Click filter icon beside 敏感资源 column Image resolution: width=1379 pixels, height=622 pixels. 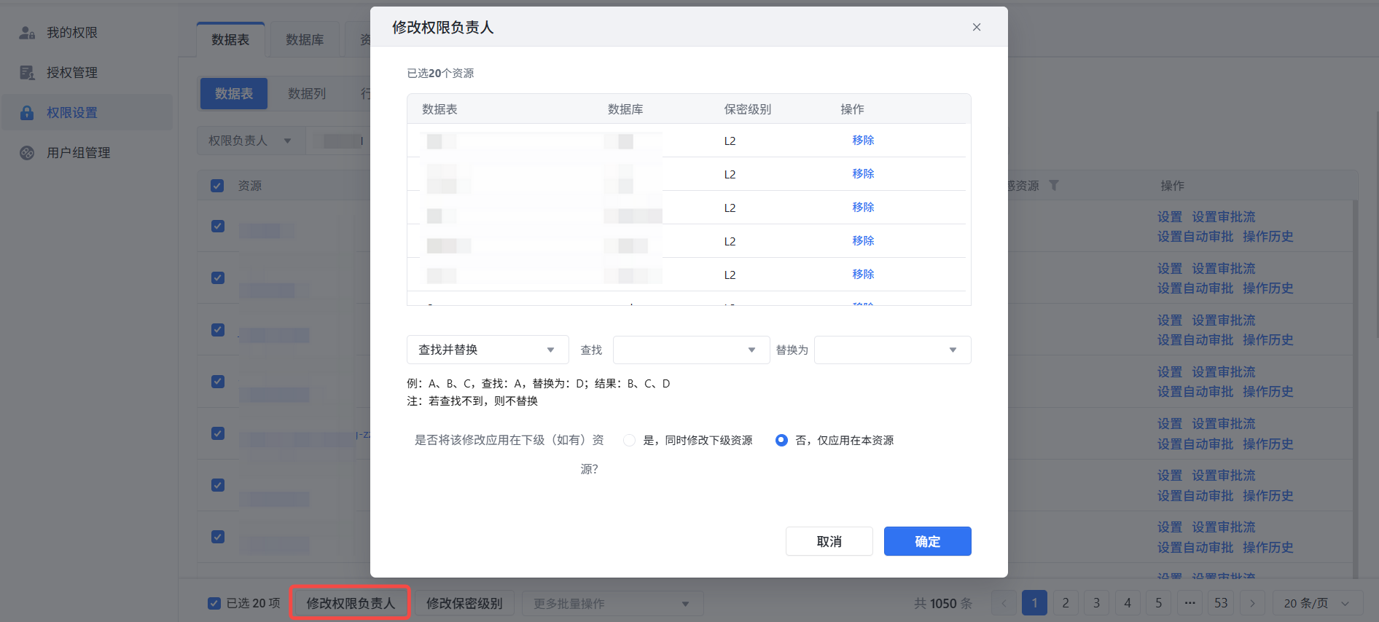pyautogui.click(x=1054, y=186)
